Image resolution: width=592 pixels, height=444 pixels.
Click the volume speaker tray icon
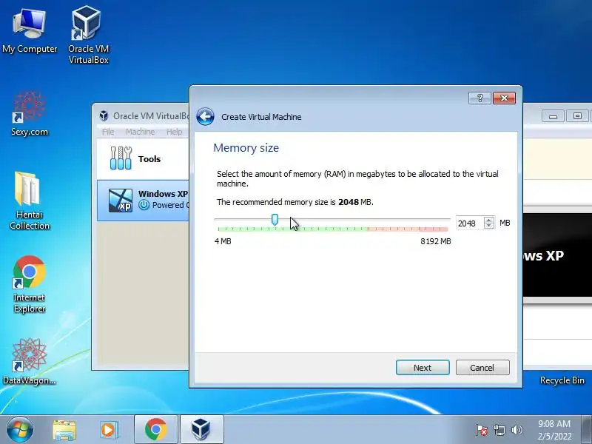517,430
